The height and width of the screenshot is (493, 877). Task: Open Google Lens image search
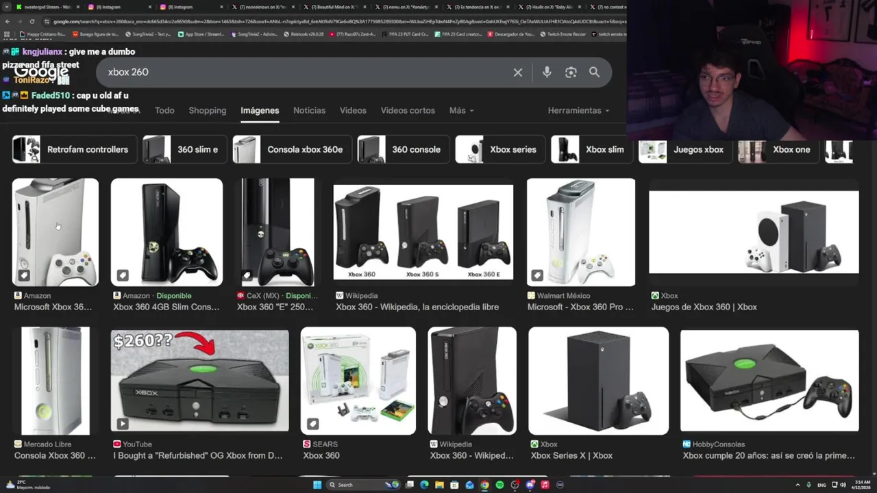[571, 72]
